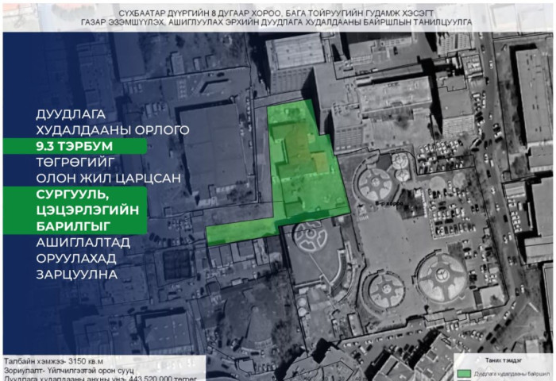Click the subtitle line 'ГАЗАР ЭЗЭМШҮҮЛЭХ, АШИГЛУУЛАХ ЭРХИЙН'
The height and width of the screenshot is (381, 556).
[276, 22]
